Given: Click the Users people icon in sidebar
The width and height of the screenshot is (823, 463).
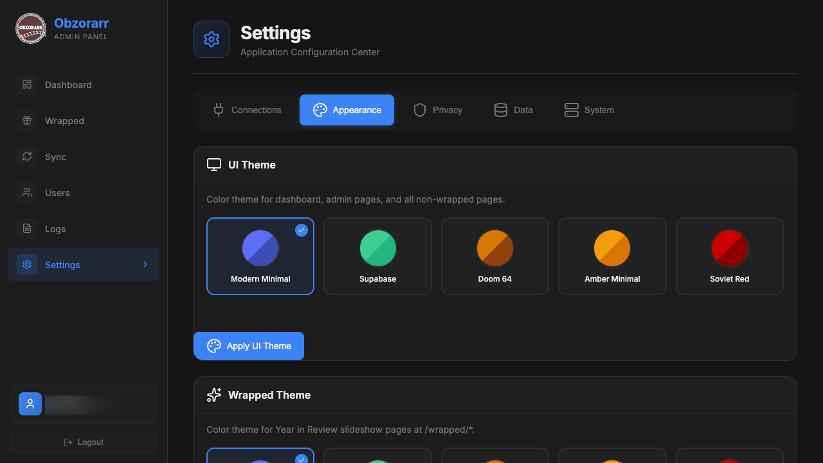Looking at the screenshot, I should pos(27,192).
